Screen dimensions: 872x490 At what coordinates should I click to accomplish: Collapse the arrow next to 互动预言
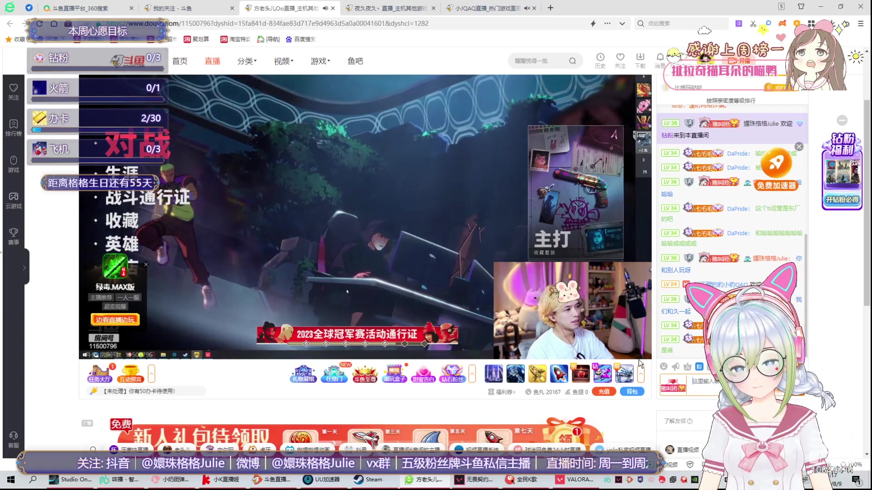pyautogui.click(x=151, y=374)
